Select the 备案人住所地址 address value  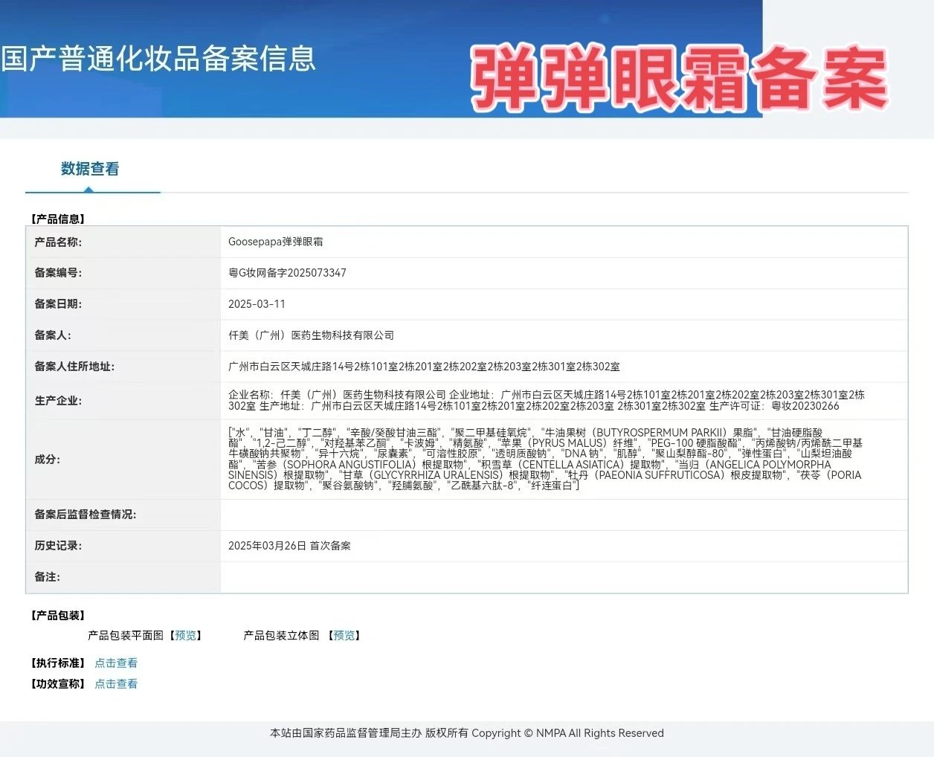[424, 367]
